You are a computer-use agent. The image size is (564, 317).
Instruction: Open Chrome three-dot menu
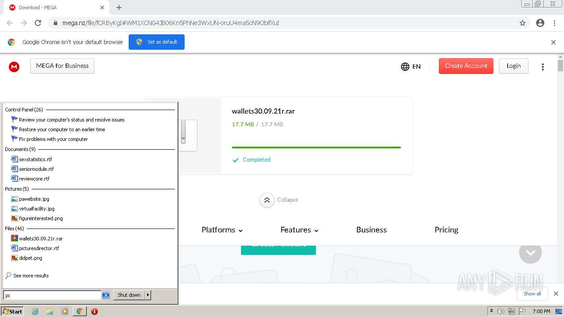tap(554, 23)
